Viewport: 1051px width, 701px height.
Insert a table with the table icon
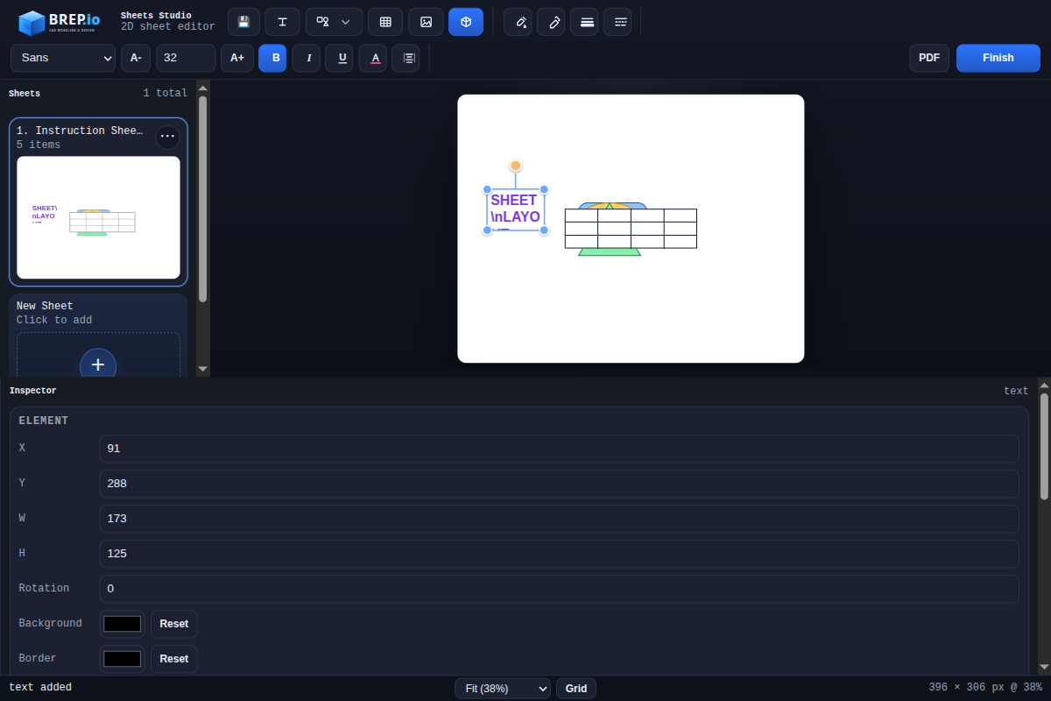coord(385,22)
